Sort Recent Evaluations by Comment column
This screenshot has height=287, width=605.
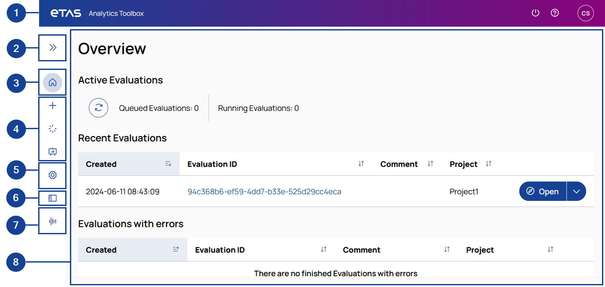[430, 164]
